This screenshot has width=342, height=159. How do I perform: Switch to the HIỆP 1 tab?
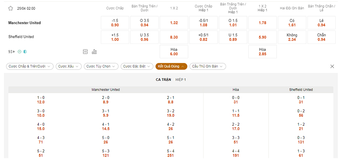click(180, 80)
